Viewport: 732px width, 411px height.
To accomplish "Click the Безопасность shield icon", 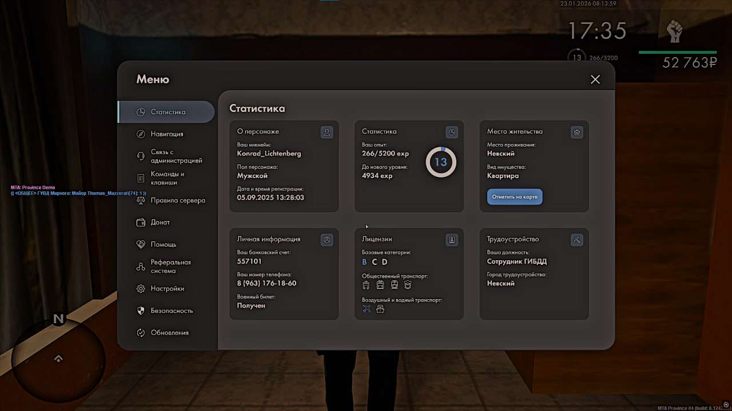I will 141,311.
